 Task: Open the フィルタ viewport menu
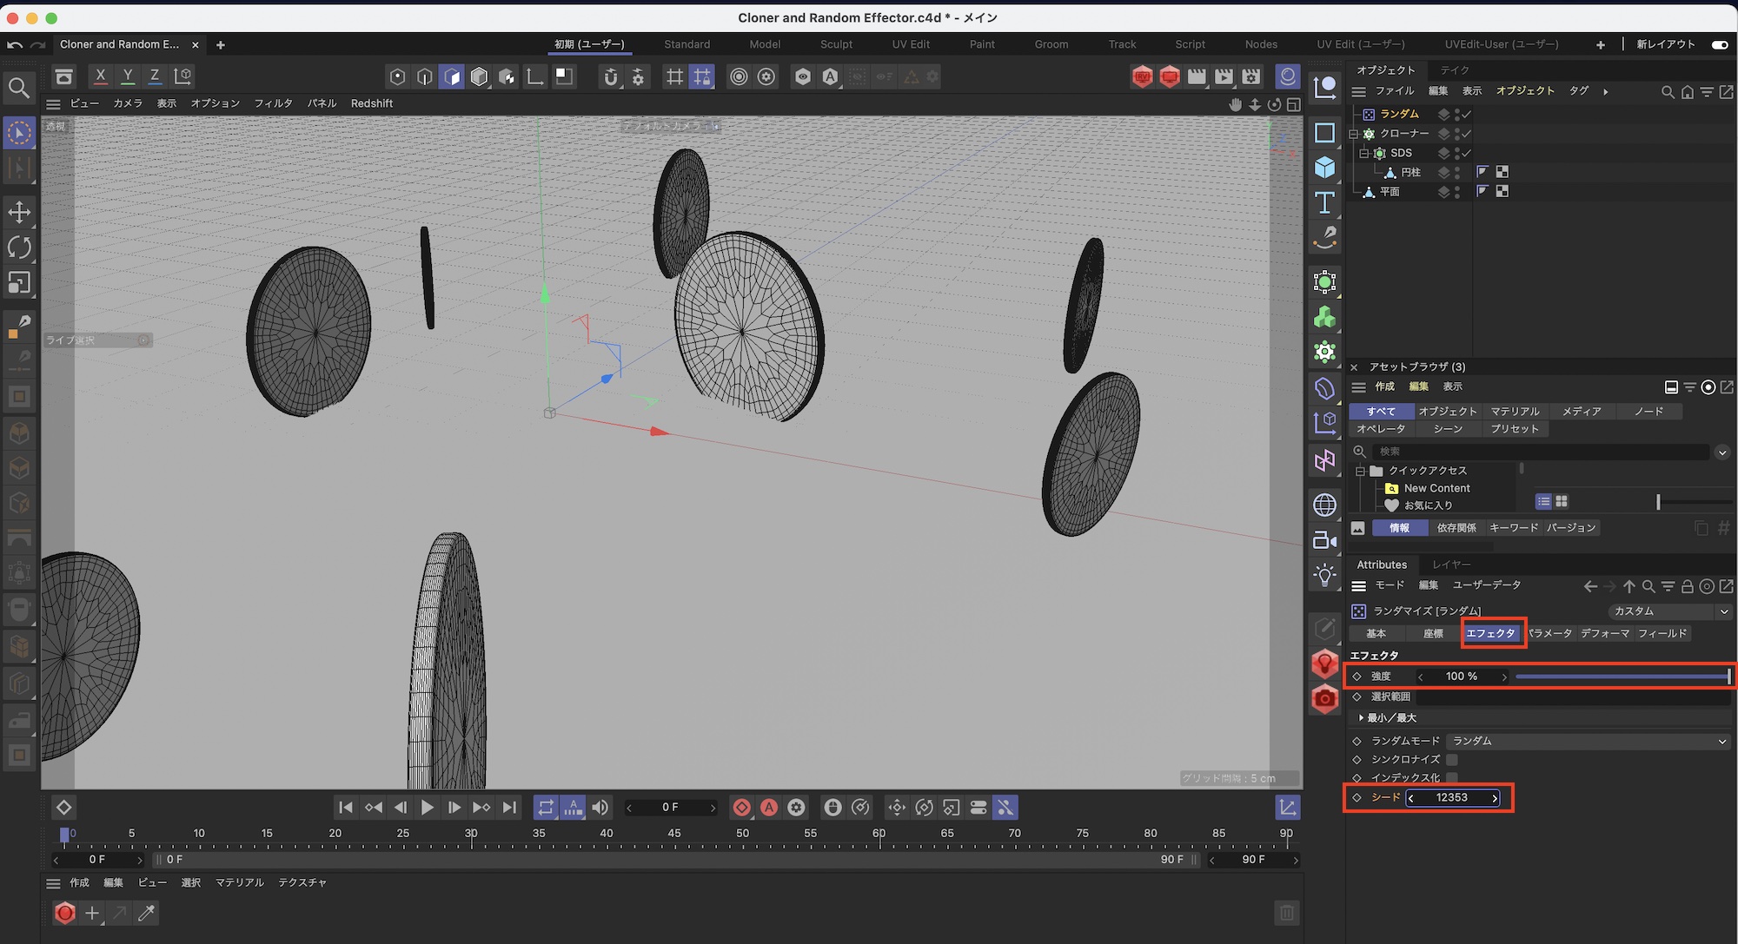click(x=273, y=103)
